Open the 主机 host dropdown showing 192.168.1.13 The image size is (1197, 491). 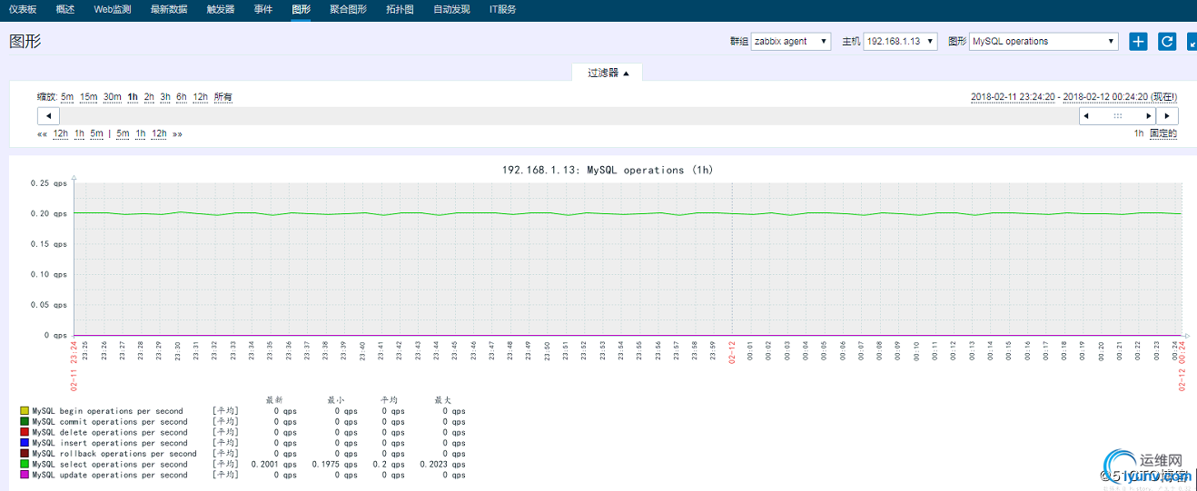click(900, 42)
